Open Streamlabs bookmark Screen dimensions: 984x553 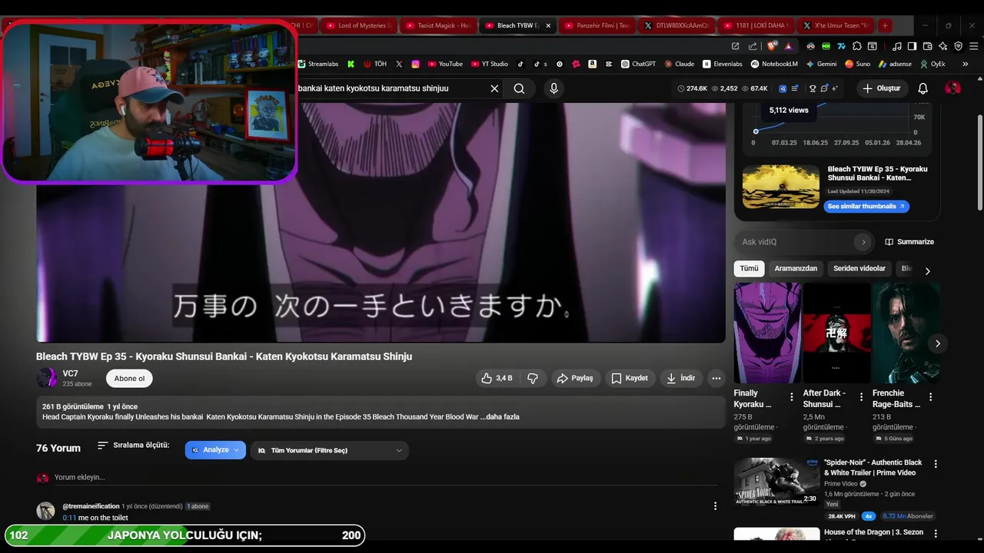point(317,65)
